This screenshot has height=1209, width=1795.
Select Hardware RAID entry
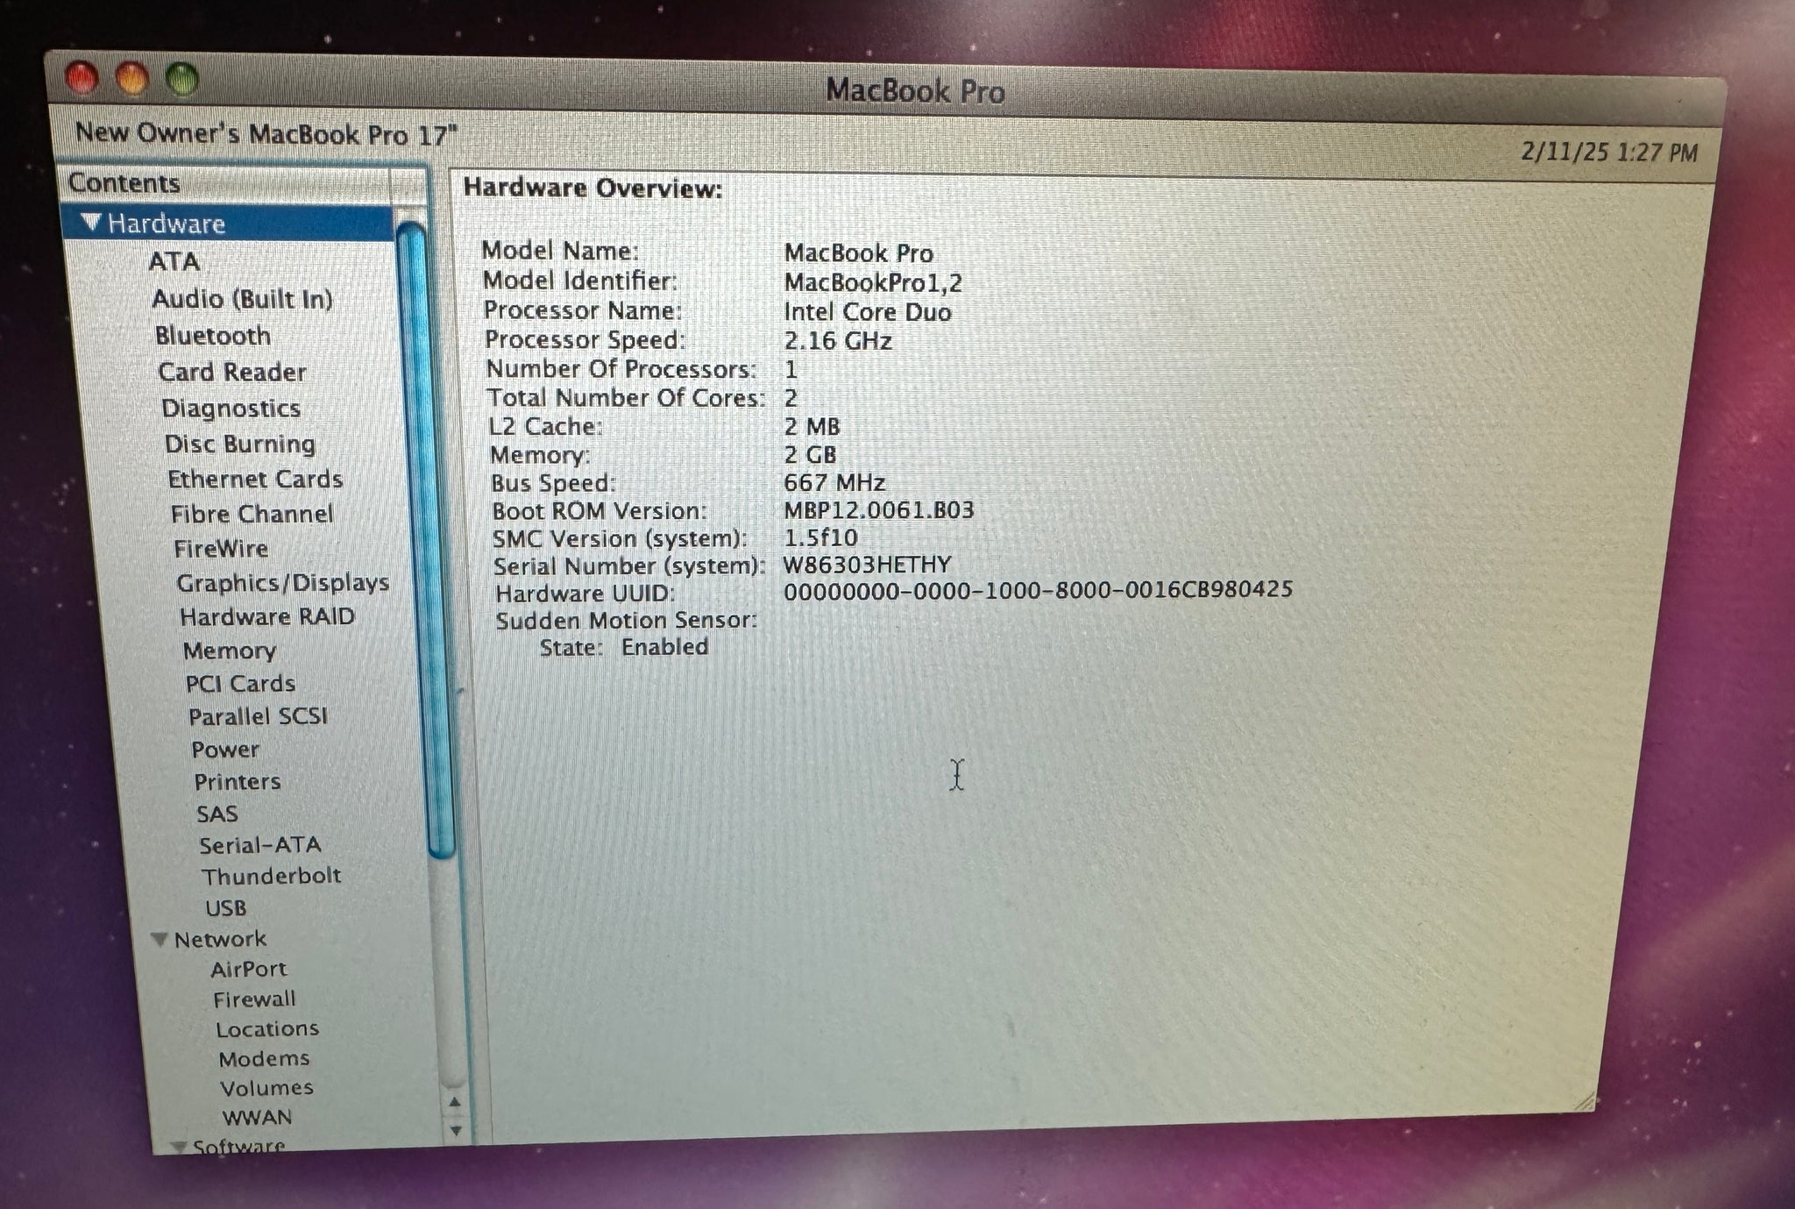point(267,617)
